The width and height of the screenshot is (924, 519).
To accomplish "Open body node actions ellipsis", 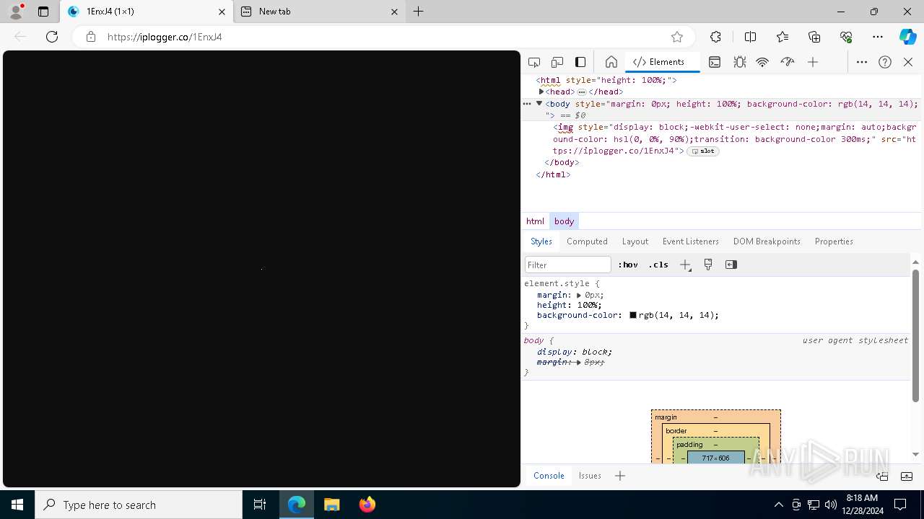I will coord(527,104).
